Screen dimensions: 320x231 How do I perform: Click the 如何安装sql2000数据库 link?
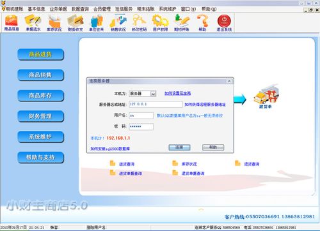pyautogui.click(x=110, y=149)
